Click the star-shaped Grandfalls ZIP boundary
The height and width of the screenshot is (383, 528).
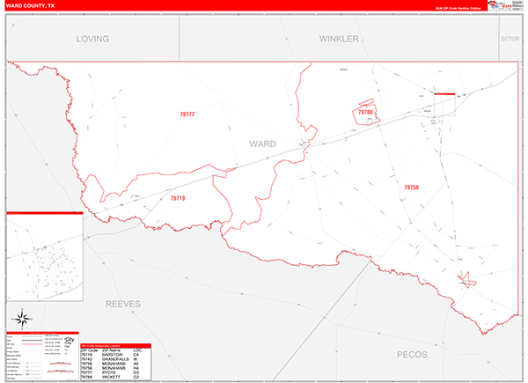pyautogui.click(x=467, y=280)
